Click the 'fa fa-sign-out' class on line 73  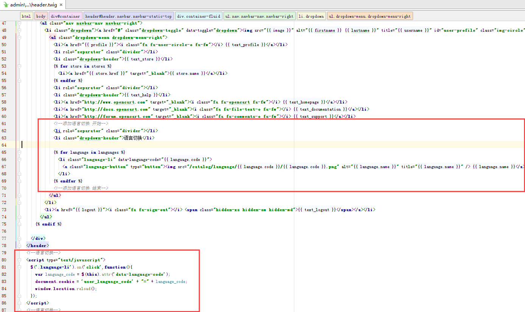click(150, 210)
